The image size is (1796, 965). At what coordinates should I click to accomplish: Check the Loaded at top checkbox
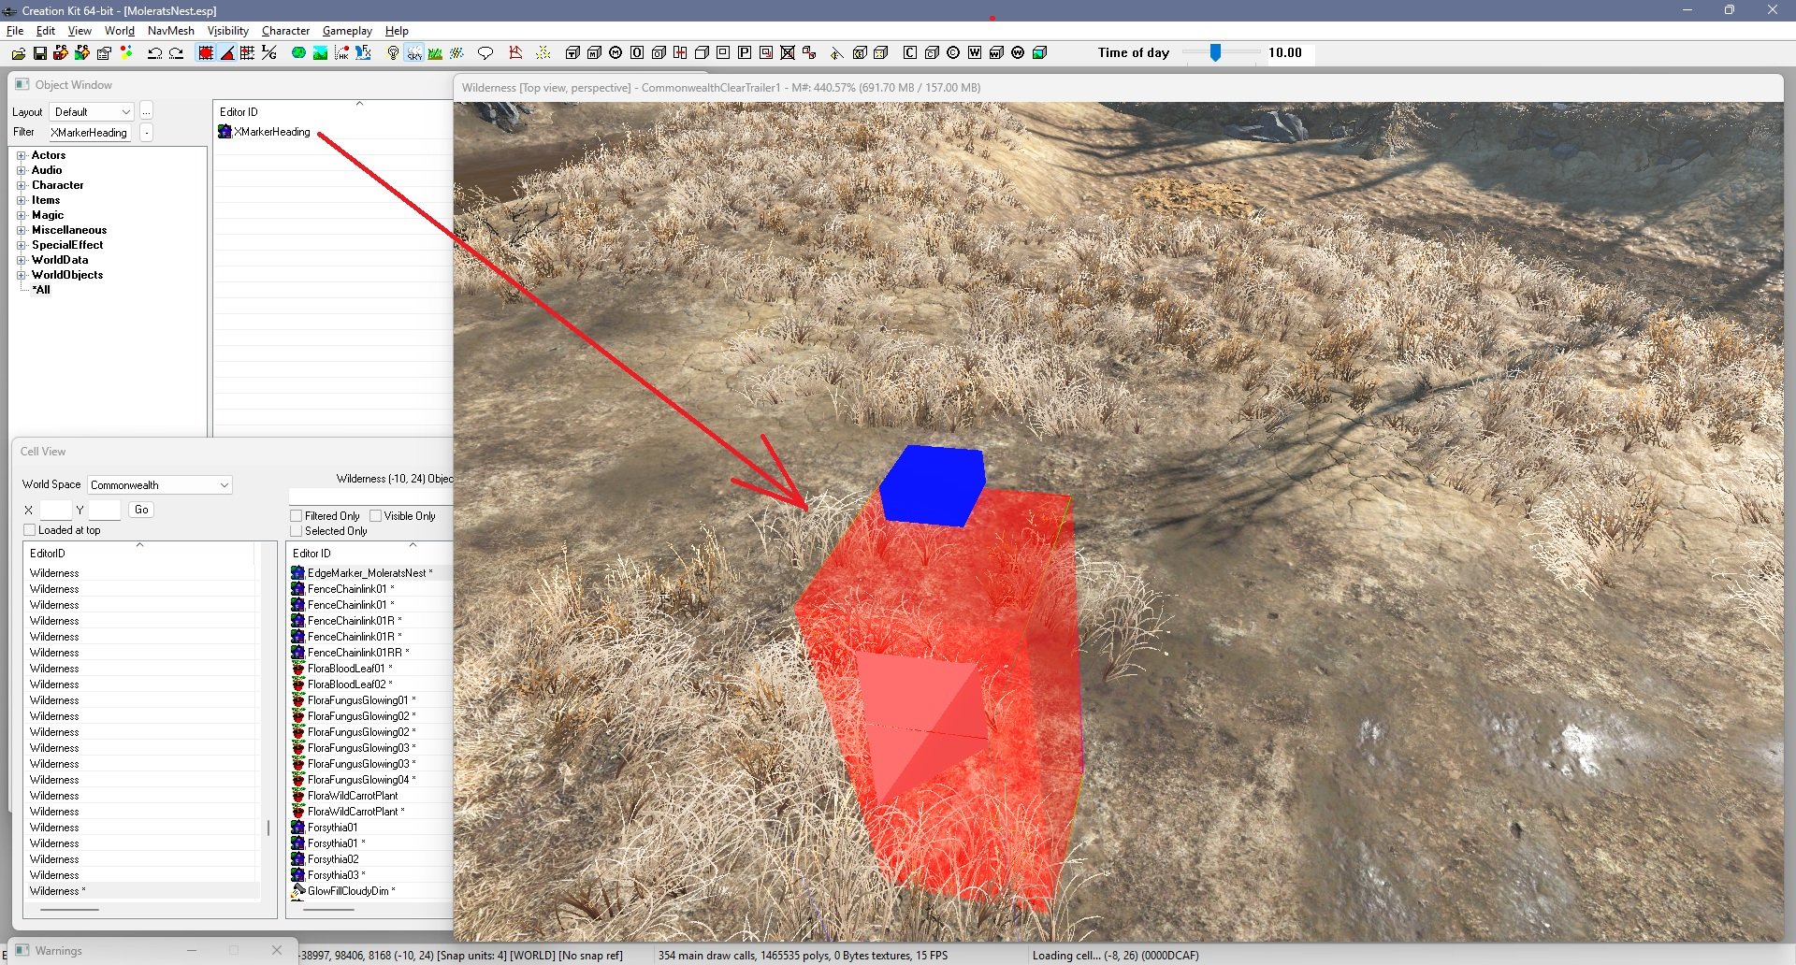coord(29,530)
